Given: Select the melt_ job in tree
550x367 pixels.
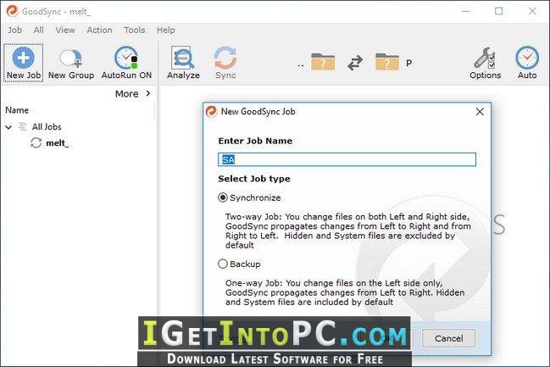Looking at the screenshot, I should (56, 143).
